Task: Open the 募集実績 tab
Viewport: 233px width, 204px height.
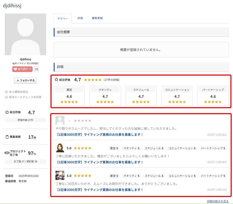Action: 97,18
